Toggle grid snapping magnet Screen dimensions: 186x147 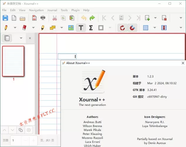tap(132, 28)
